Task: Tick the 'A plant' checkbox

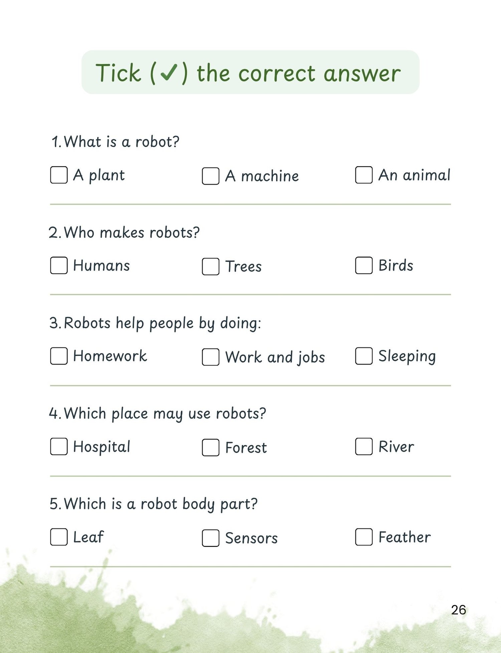Action: click(x=59, y=175)
